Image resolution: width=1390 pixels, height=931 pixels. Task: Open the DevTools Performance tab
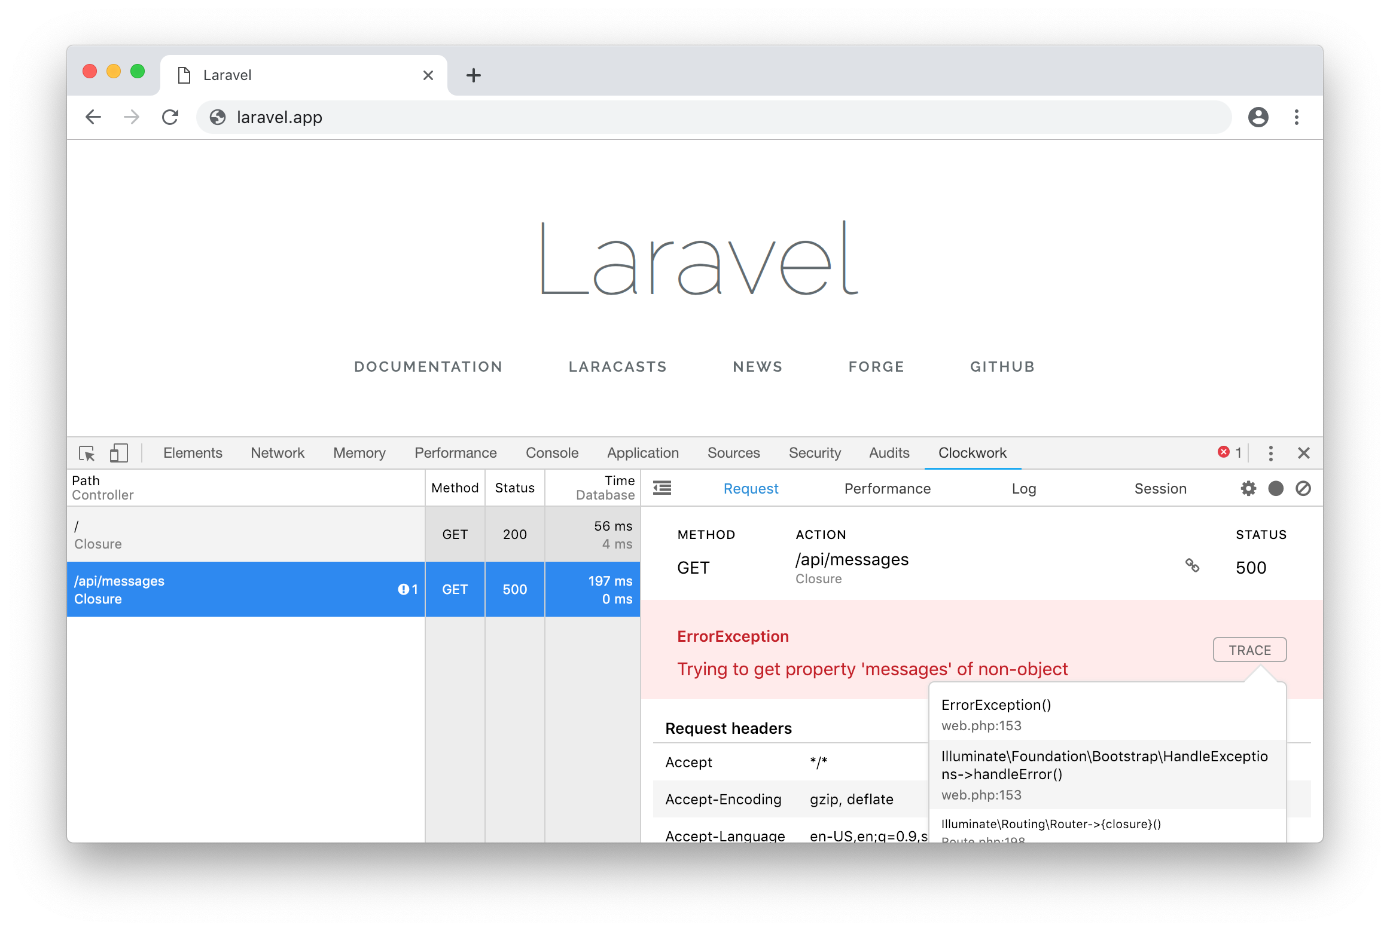456,453
